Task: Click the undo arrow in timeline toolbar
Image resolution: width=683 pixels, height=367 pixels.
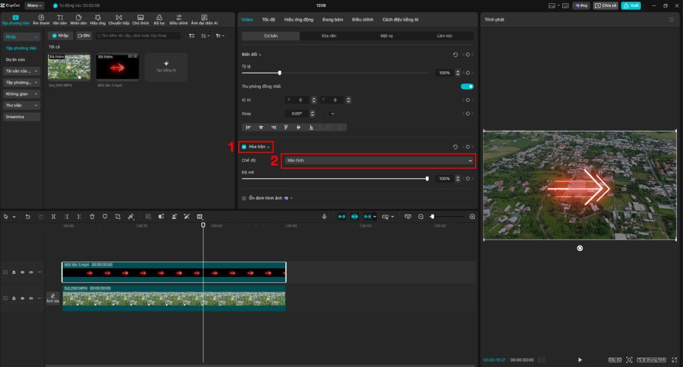Action: (27, 217)
